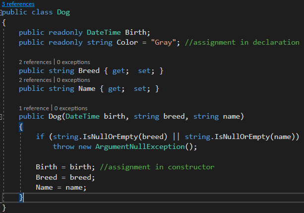Click the Color field name
The image size is (304, 213).
tap(127, 43)
